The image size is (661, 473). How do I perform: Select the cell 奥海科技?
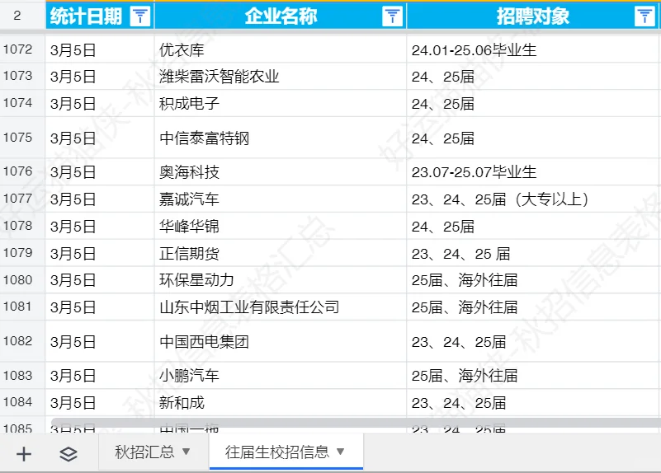(x=281, y=171)
